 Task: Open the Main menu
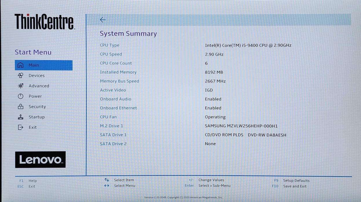pos(44,65)
